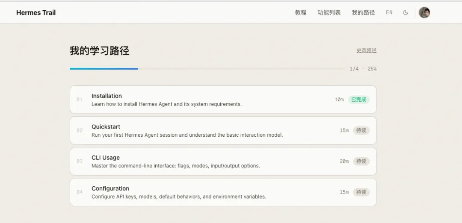Click the 01 number on Installation
462x223 pixels.
coord(80,100)
